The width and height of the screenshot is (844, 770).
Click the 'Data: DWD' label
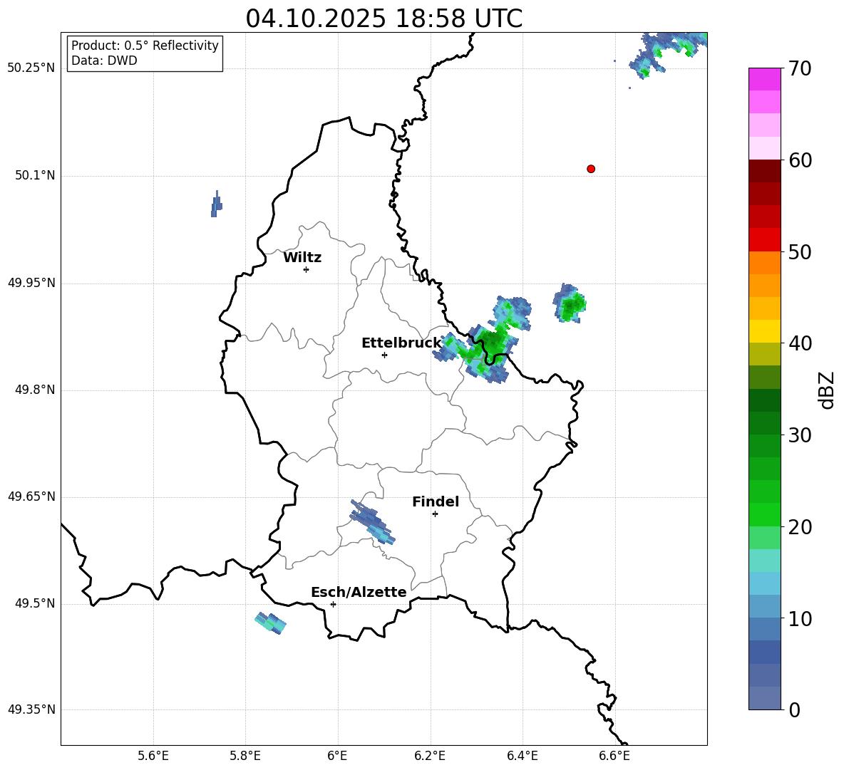(104, 61)
